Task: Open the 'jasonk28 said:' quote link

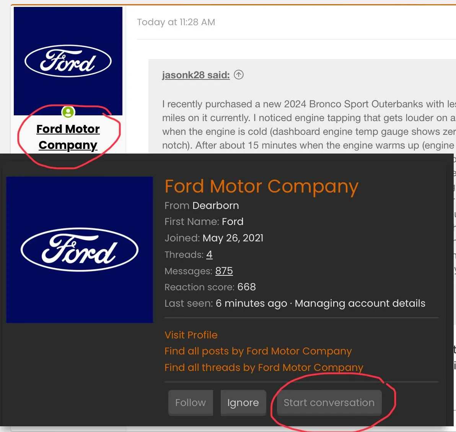Action: (195, 75)
